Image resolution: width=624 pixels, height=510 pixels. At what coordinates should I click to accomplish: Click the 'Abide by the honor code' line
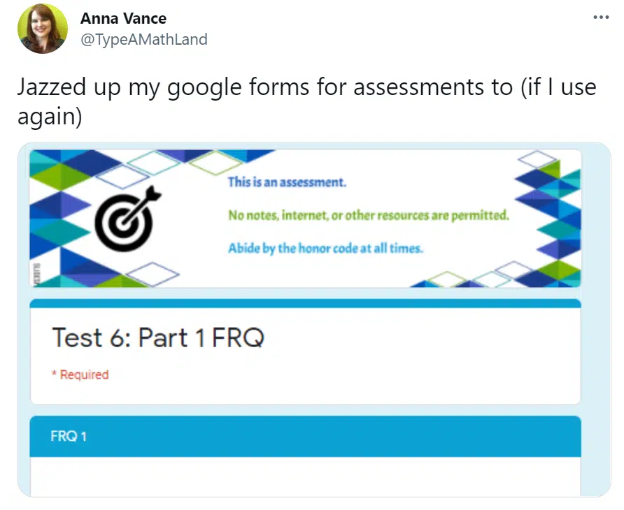click(x=325, y=248)
